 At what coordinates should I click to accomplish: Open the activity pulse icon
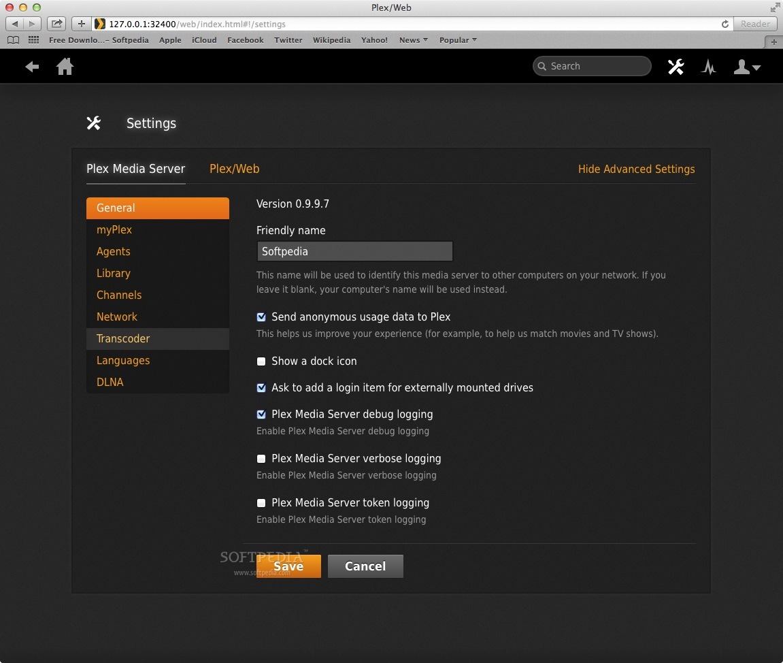pyautogui.click(x=709, y=67)
